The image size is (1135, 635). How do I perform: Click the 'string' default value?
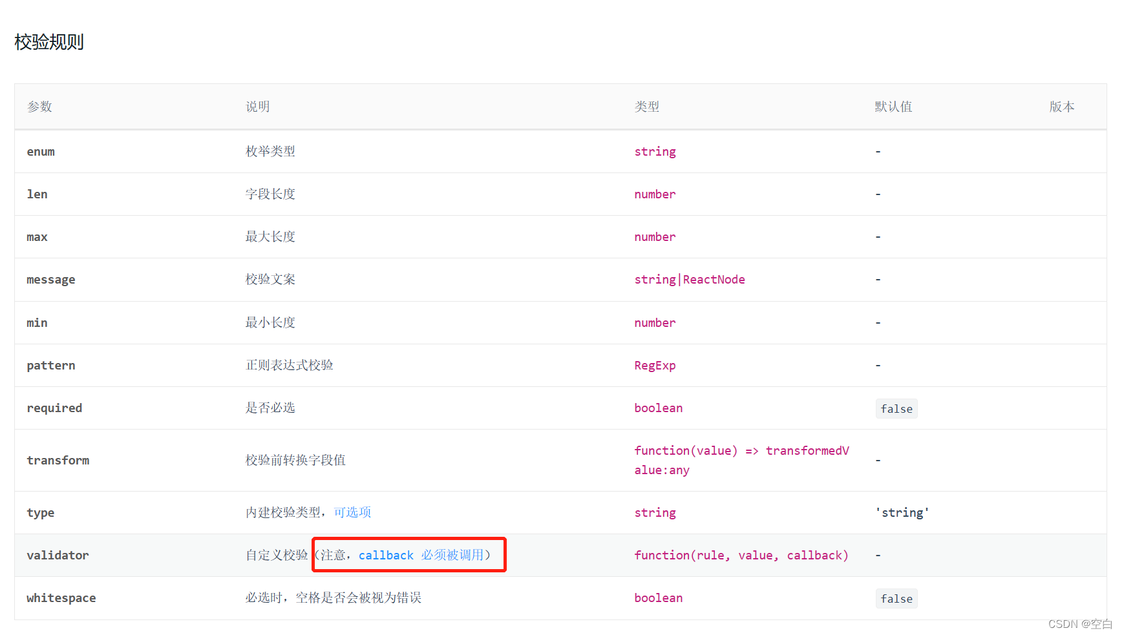(x=902, y=513)
